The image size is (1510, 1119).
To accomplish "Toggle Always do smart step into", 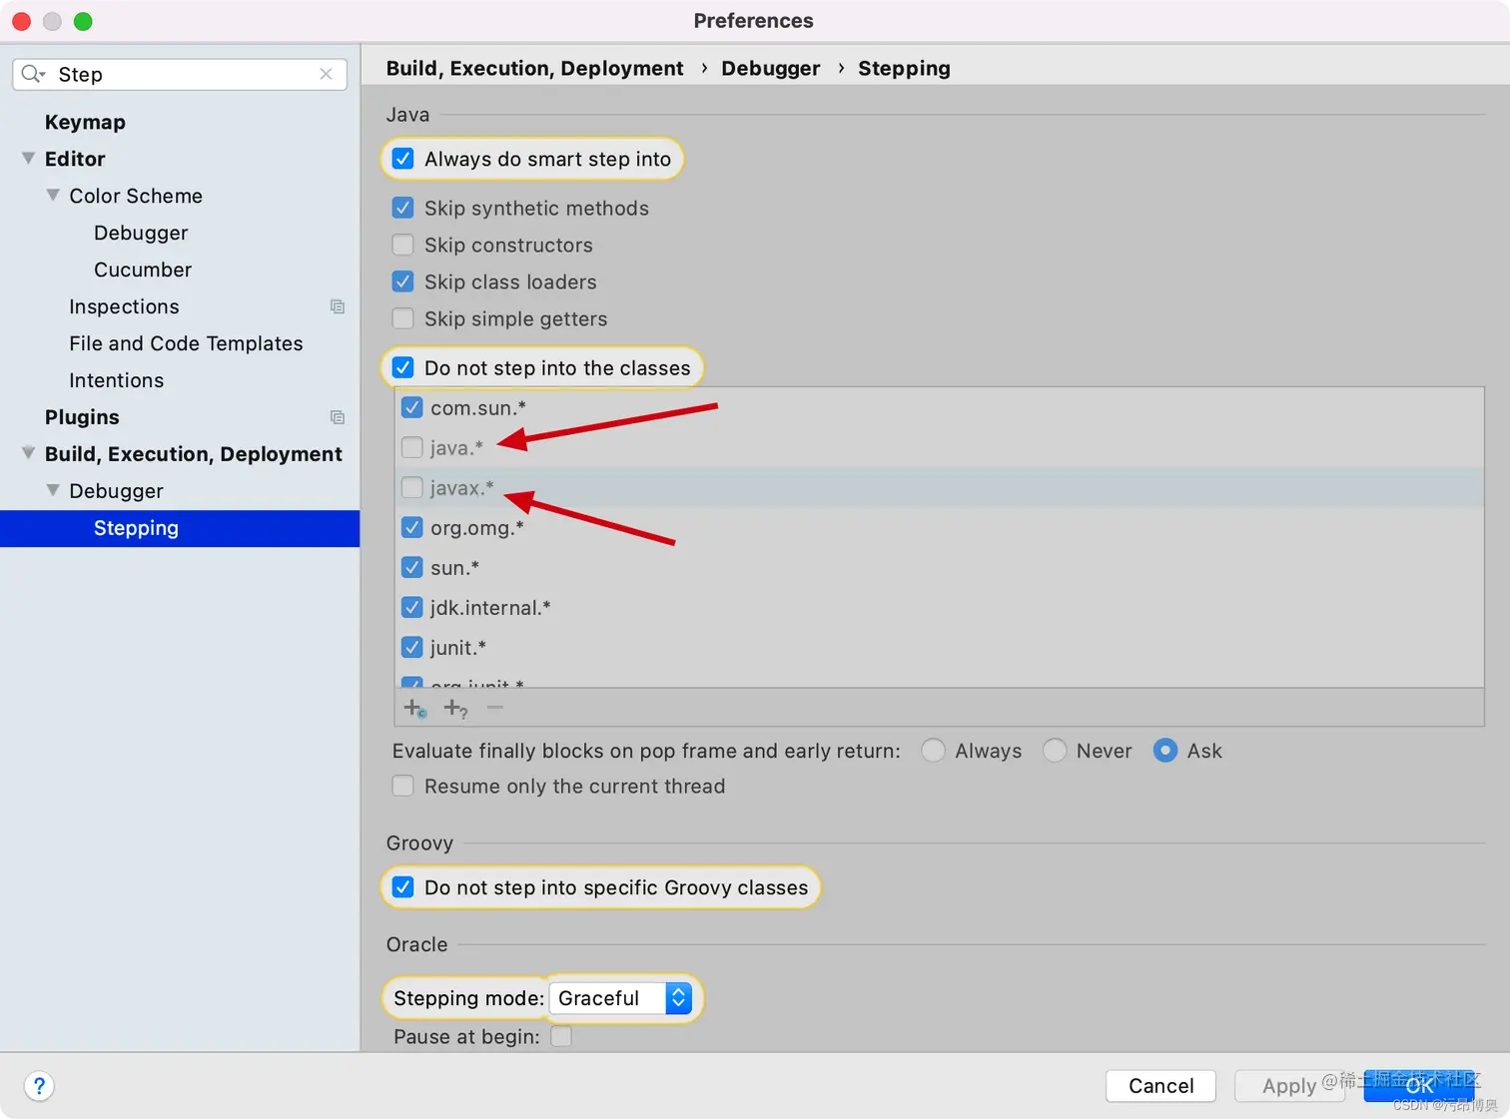I will click(403, 159).
